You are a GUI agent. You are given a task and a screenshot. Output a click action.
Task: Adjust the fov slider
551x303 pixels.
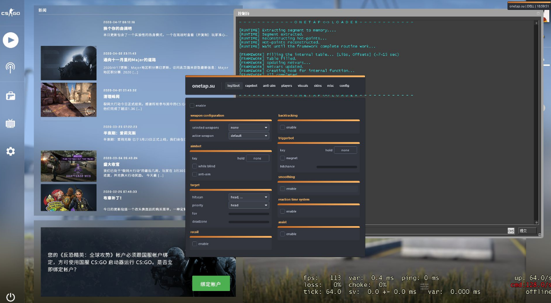[249, 214]
